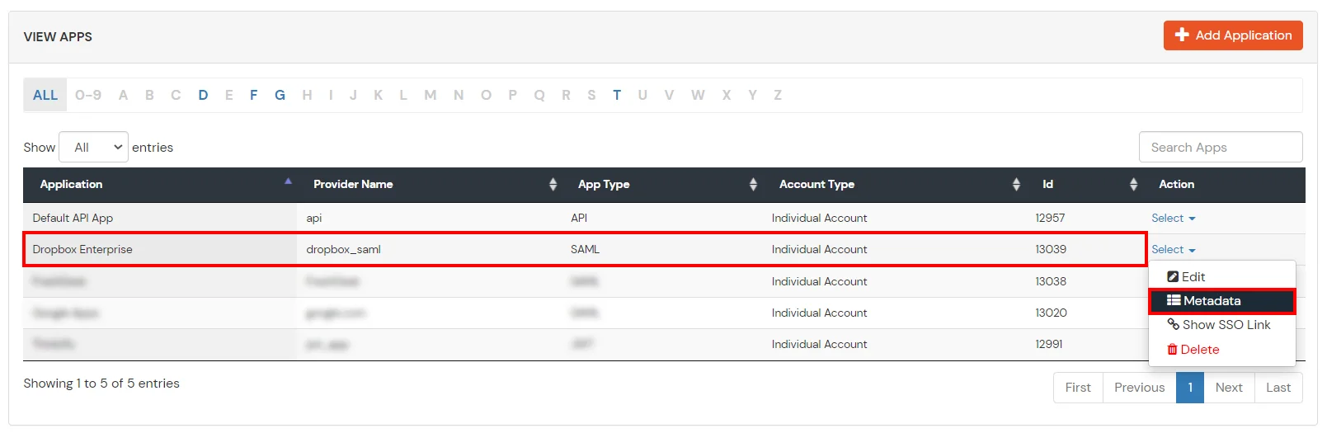Filter apps by letter S
The height and width of the screenshot is (433, 1327).
591,95
